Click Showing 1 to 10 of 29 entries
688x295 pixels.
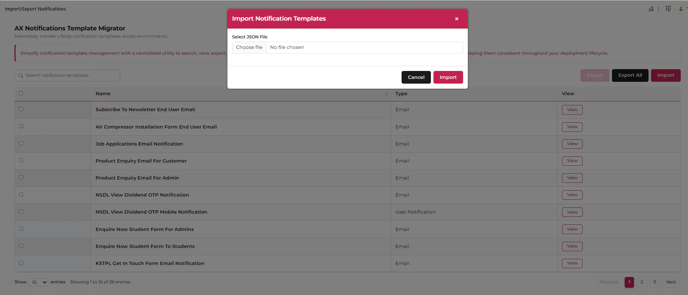click(x=100, y=282)
